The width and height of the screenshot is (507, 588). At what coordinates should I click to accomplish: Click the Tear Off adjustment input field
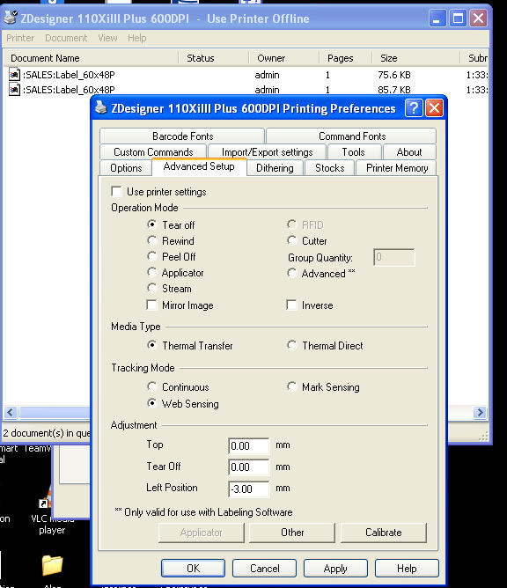(248, 467)
